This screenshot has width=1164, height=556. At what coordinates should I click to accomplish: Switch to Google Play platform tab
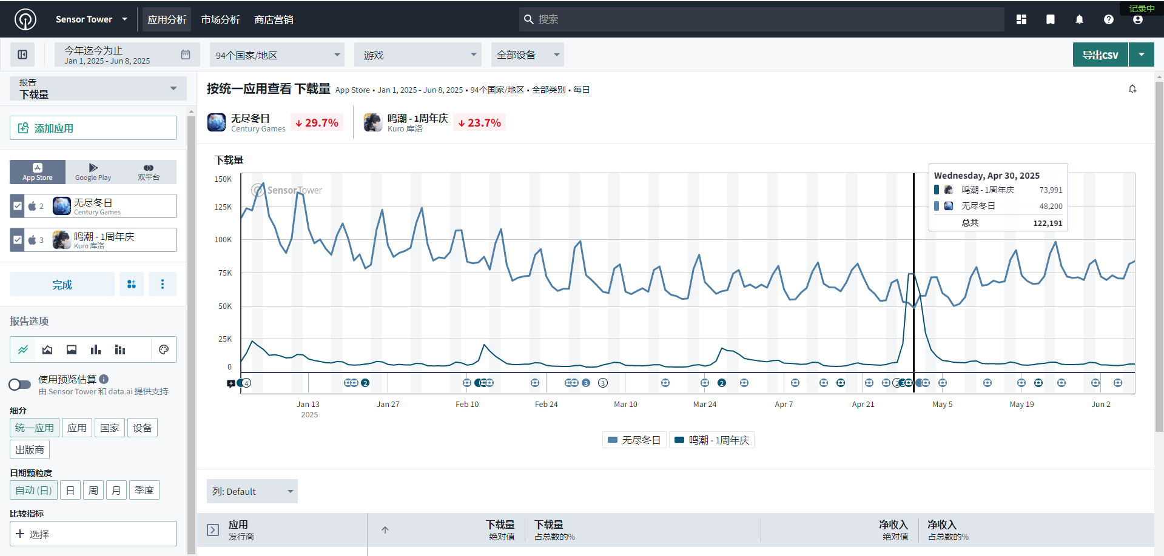(x=93, y=172)
